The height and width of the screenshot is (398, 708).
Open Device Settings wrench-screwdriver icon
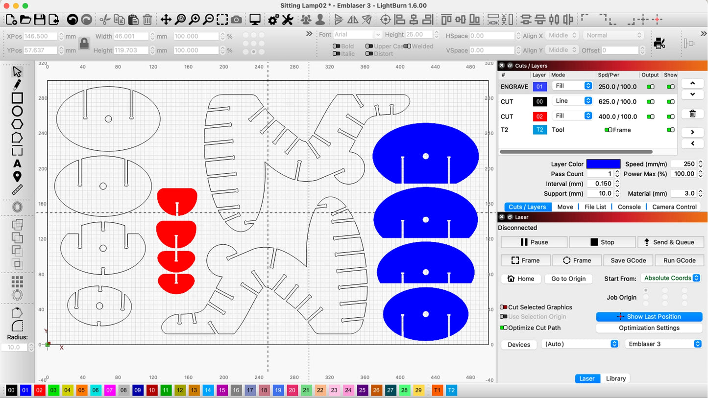[288, 20]
